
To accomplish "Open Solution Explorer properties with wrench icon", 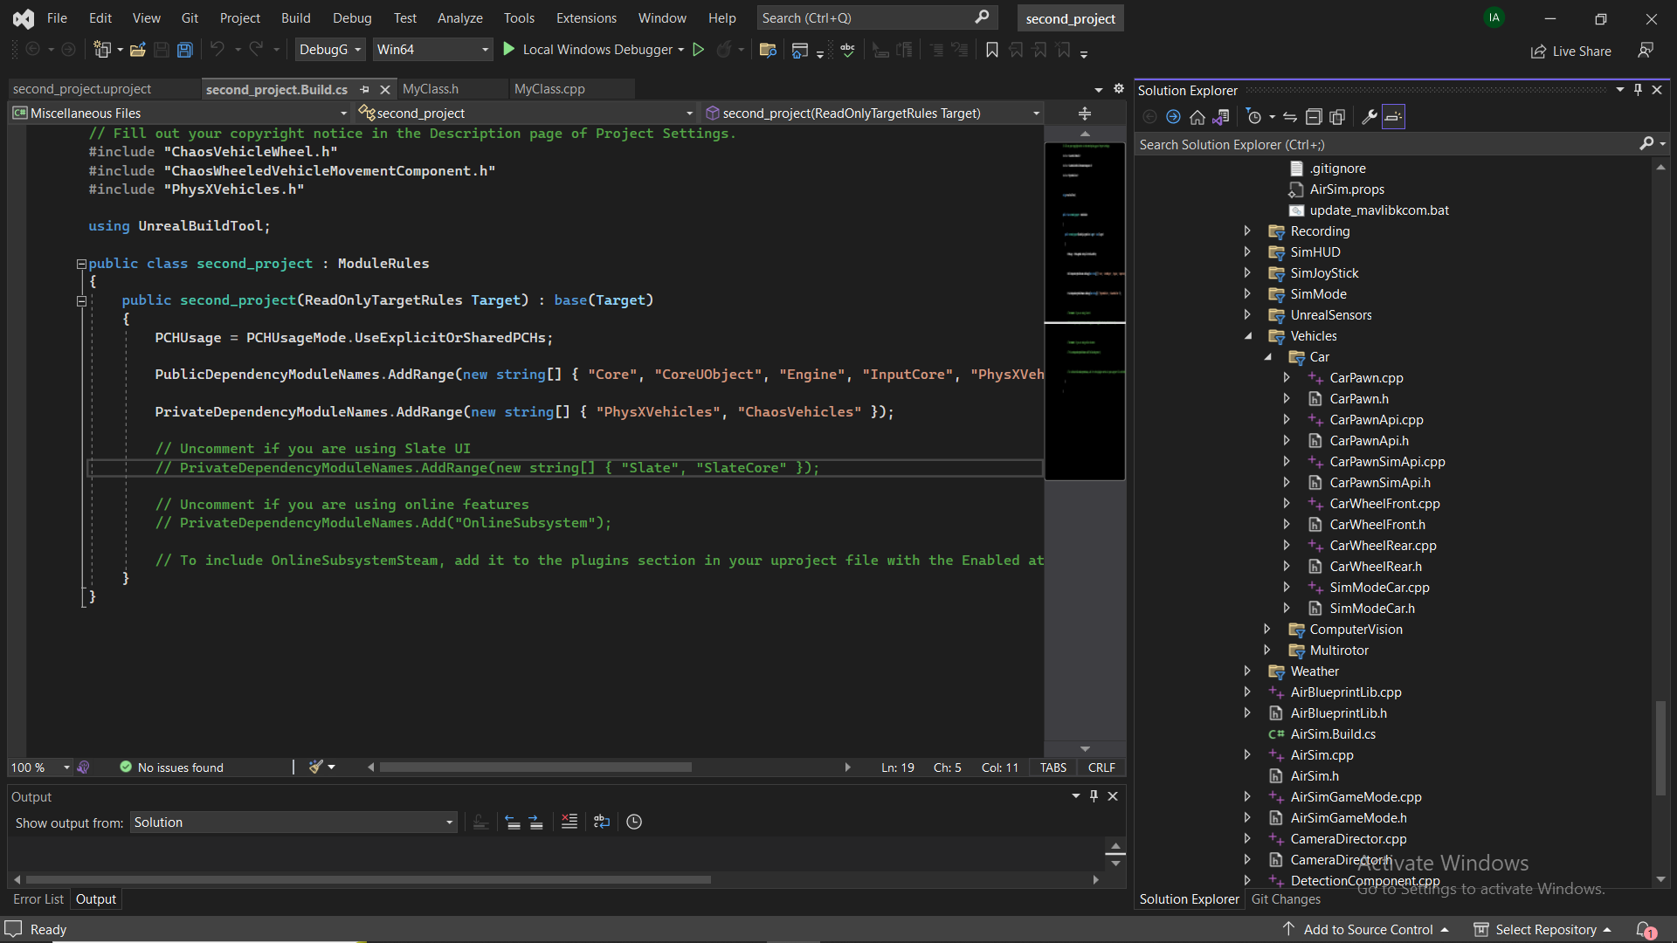I will click(1368, 117).
